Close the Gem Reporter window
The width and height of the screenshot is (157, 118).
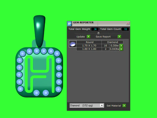click(x=128, y=23)
